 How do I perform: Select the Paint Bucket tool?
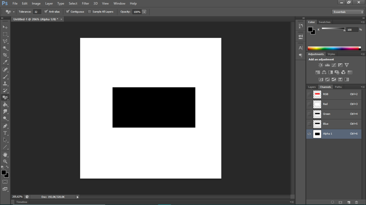tap(5, 104)
